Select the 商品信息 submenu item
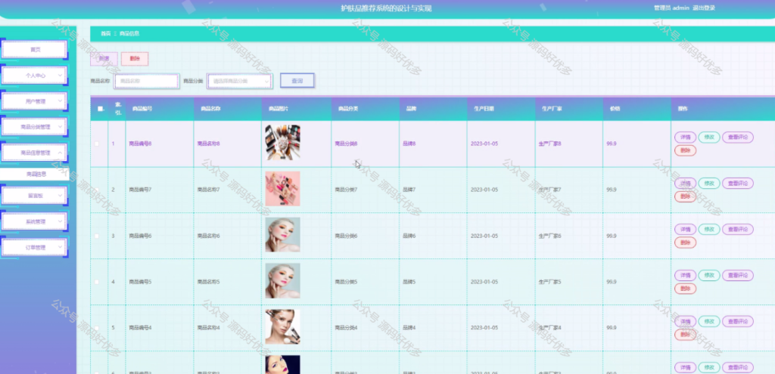775x374 pixels. point(36,175)
